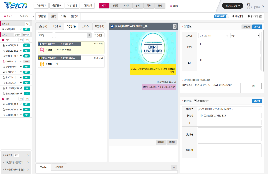Screen dimensions: 268x174
Task: Open the 메뉴관리 gear icon
Action: pyautogui.click(x=233, y=16)
